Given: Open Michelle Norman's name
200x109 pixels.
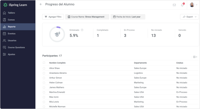Looking at the screenshot, I should (57, 107).
